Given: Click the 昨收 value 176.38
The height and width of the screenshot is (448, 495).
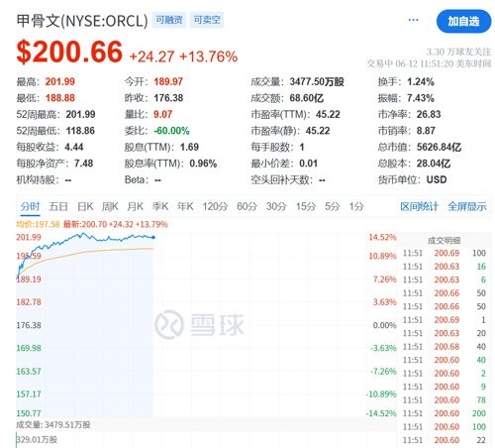Looking at the screenshot, I should [168, 98].
